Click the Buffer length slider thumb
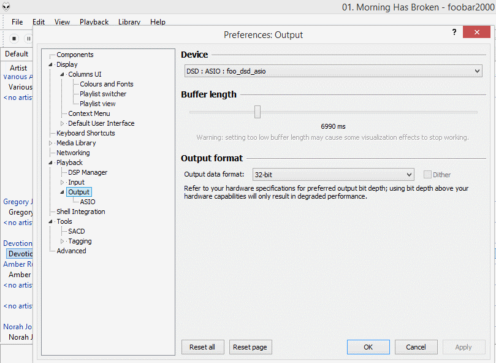Viewport: 496px width, 363px height. pos(258,112)
